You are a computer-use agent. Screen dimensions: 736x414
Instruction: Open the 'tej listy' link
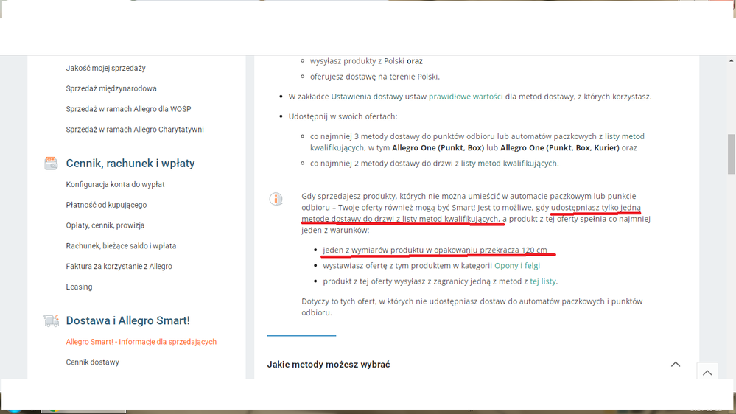coord(543,281)
